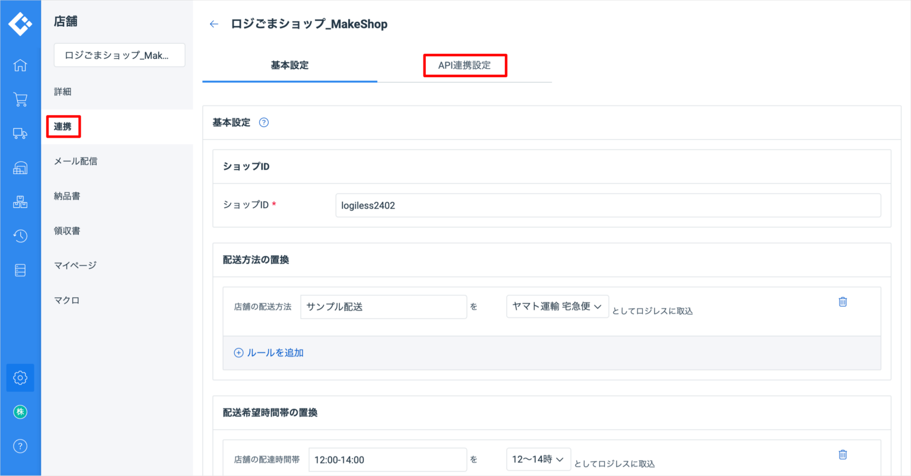
Task: Open the 連携 section
Action: [63, 126]
